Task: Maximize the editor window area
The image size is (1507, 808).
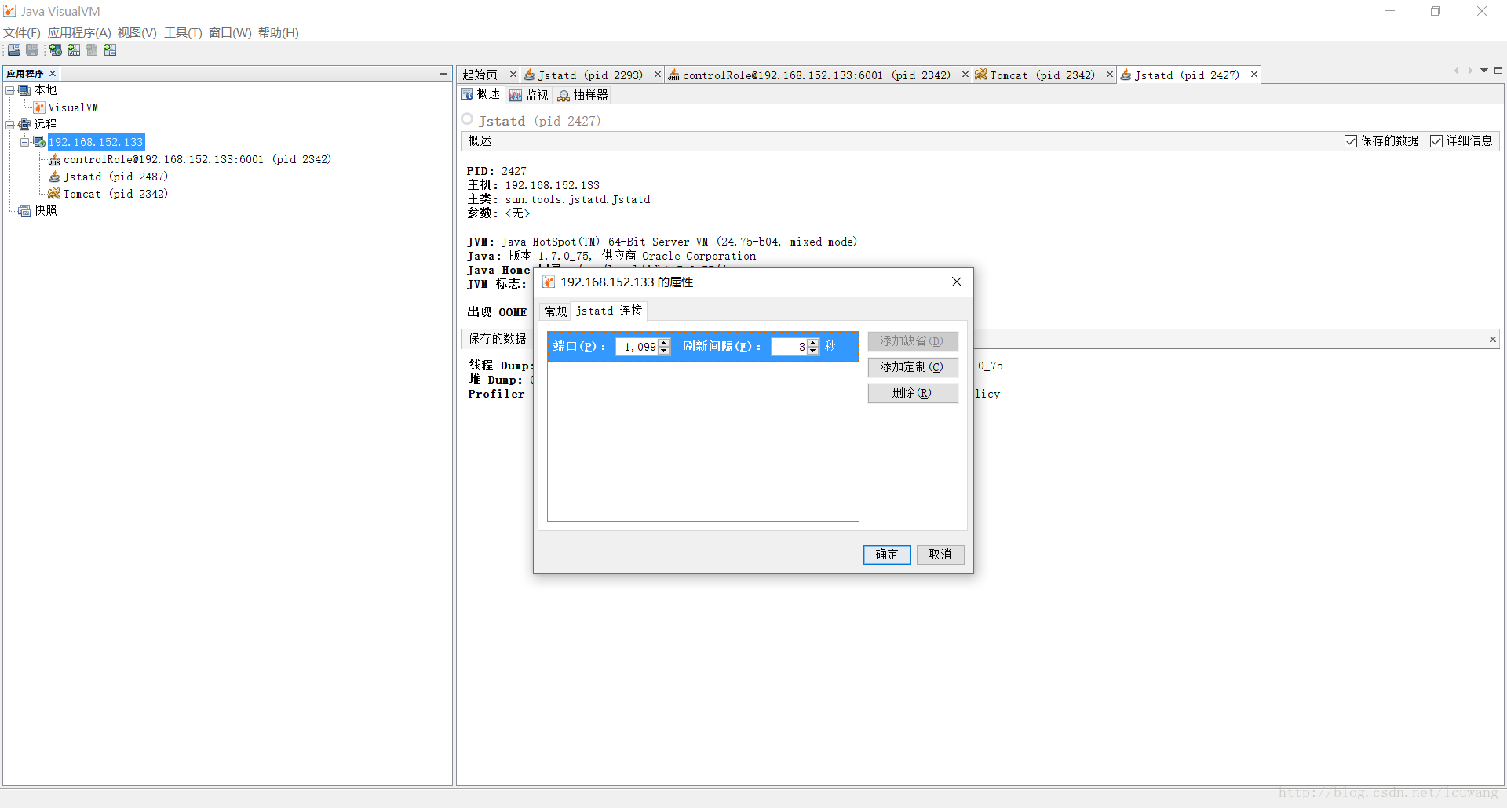Action: pyautogui.click(x=1498, y=71)
